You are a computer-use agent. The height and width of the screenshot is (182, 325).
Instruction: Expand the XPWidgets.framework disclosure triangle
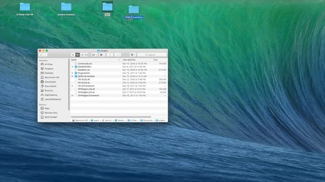72,96
